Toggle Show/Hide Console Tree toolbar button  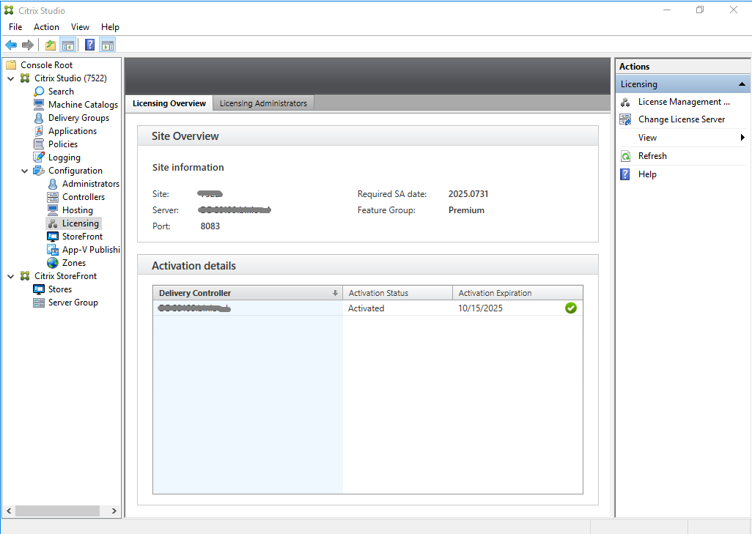pyautogui.click(x=67, y=45)
